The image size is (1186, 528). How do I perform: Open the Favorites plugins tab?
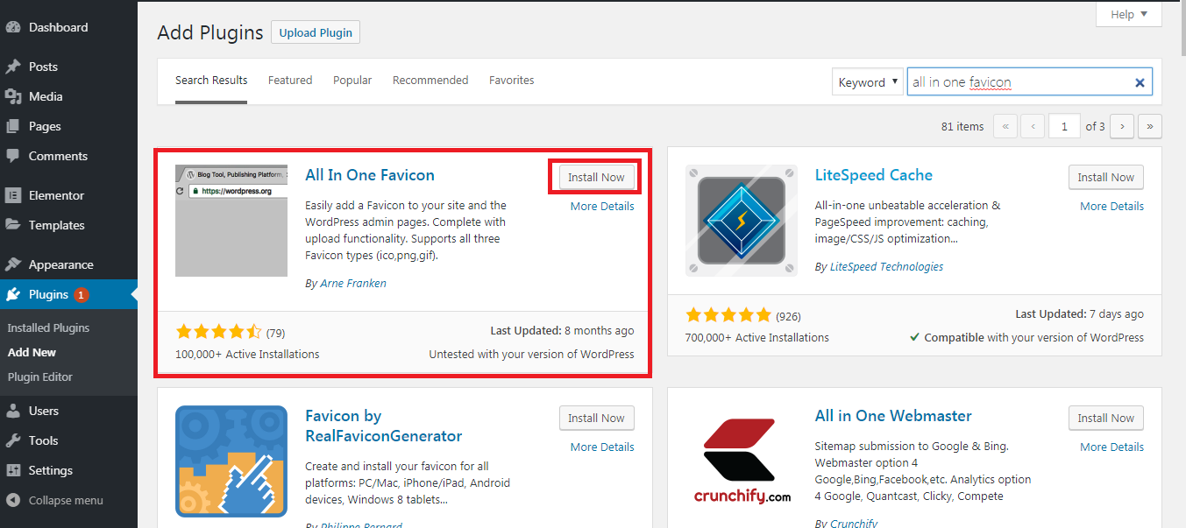pos(512,80)
